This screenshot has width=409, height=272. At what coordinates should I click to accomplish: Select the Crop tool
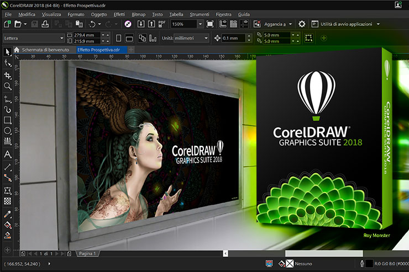tap(8, 74)
